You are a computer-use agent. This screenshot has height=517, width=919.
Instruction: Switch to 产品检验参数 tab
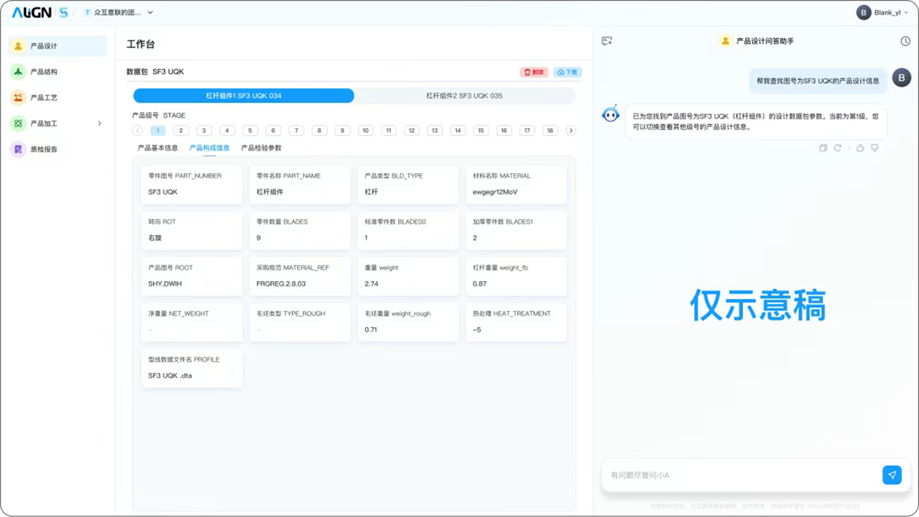261,148
